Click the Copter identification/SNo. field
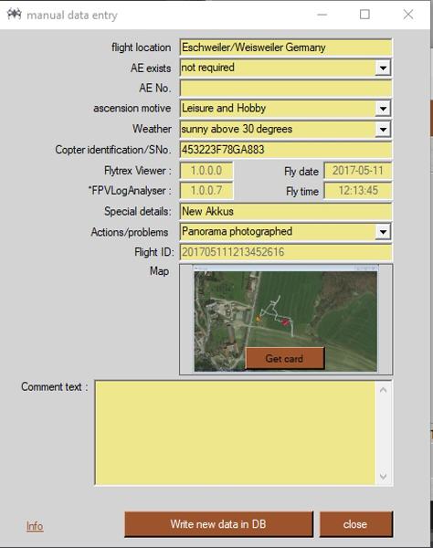This screenshot has height=548, width=433. coord(286,150)
